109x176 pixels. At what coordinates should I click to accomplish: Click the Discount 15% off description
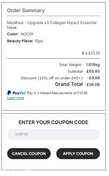pos(52,78)
